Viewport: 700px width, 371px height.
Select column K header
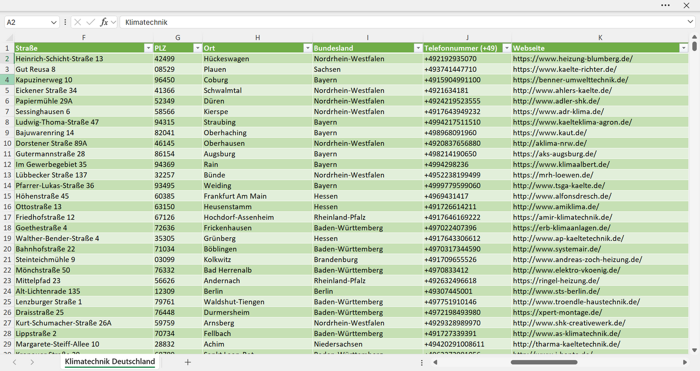click(600, 38)
